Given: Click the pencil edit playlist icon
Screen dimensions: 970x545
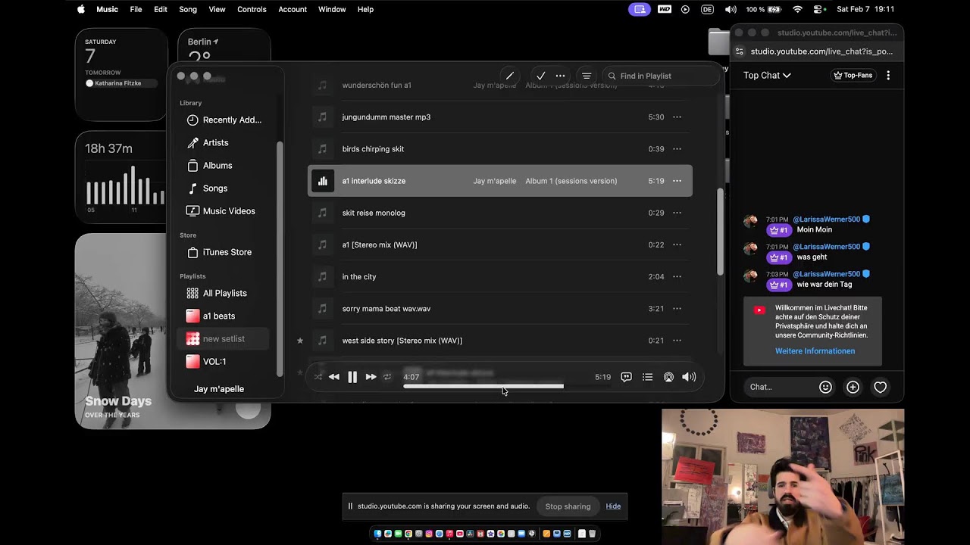Looking at the screenshot, I should tap(509, 76).
